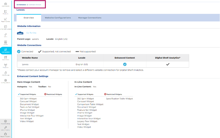Click In-Line Feature Set Widget
The height and width of the screenshot is (138, 220).
[x=87, y=110]
